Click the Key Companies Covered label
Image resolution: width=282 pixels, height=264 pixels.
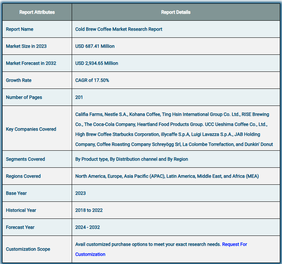tap(31, 129)
